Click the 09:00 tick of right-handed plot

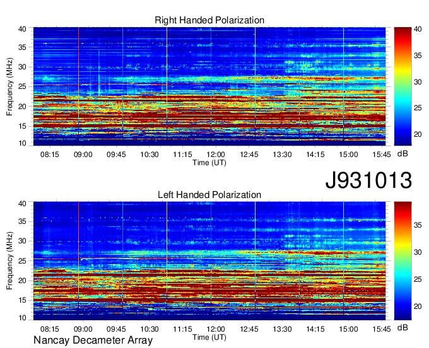coord(83,154)
